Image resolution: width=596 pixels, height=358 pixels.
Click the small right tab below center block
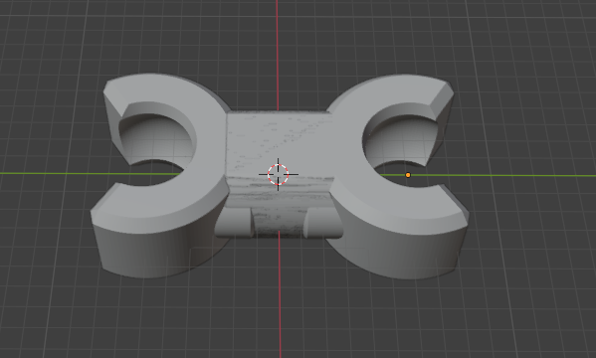click(x=323, y=223)
